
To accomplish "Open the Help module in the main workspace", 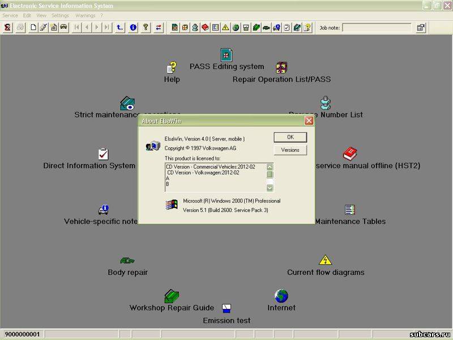I will (172, 67).
